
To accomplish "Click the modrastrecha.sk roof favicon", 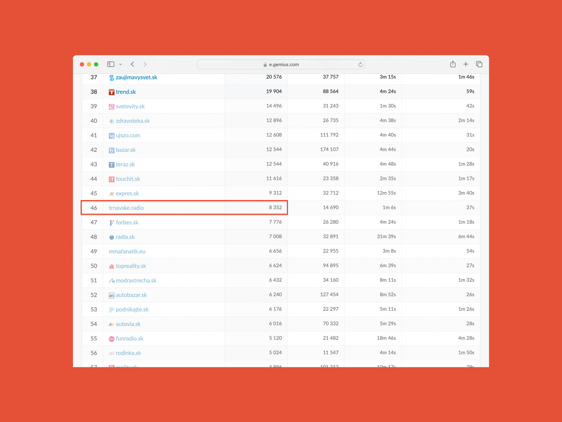I will [x=112, y=281].
